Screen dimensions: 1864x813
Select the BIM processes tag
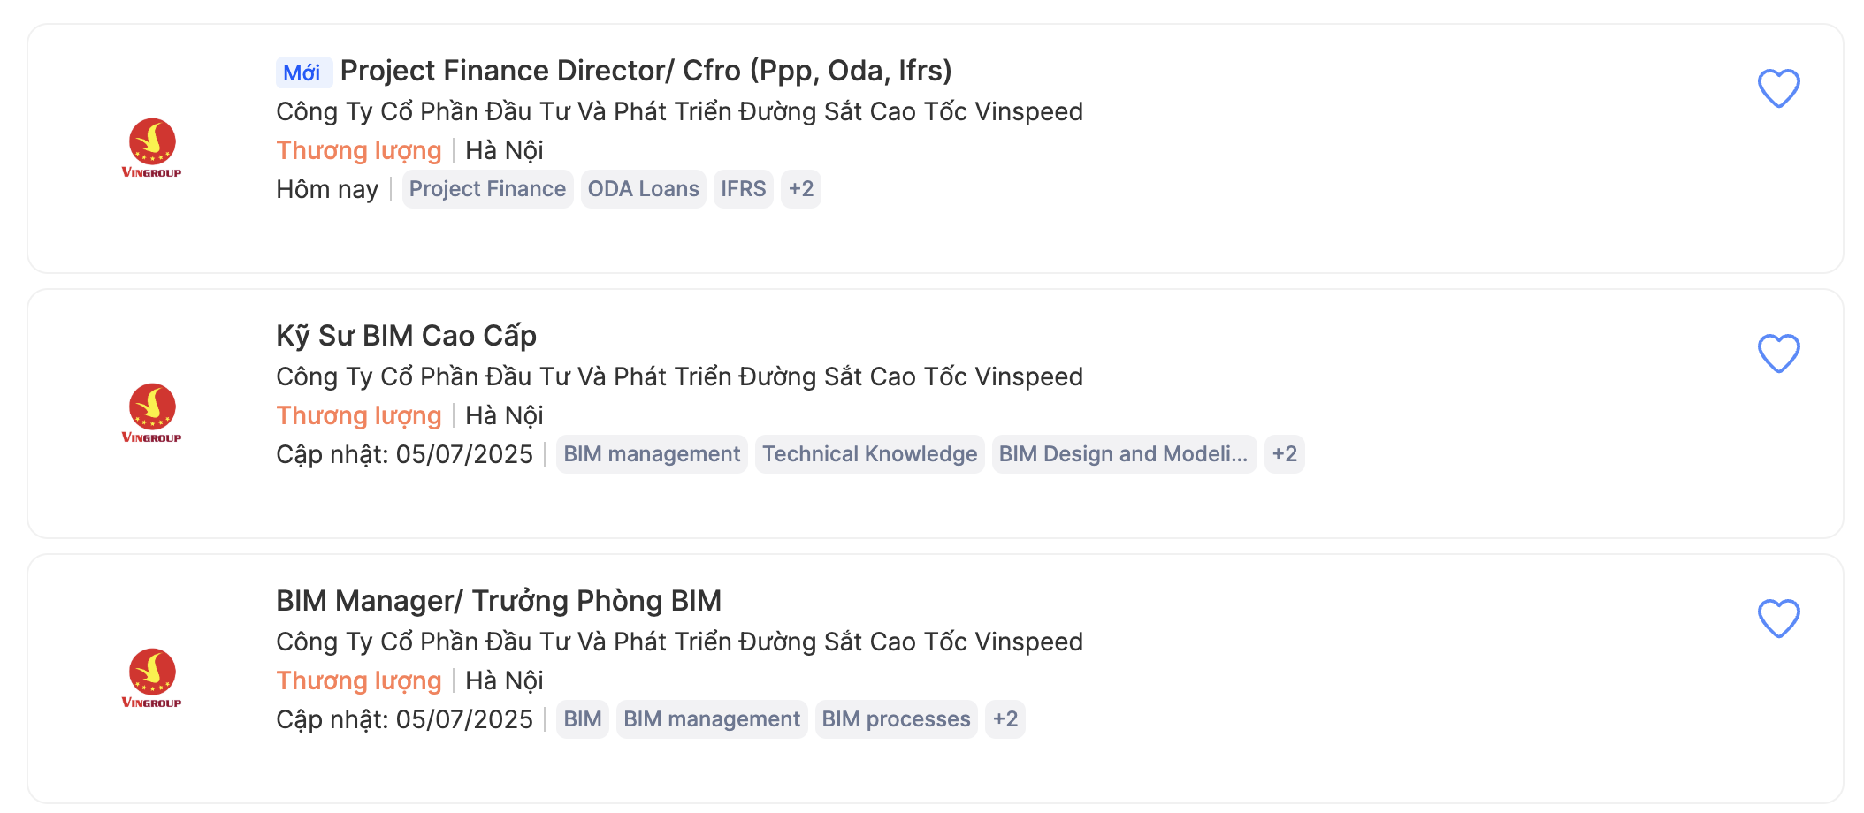tap(896, 719)
